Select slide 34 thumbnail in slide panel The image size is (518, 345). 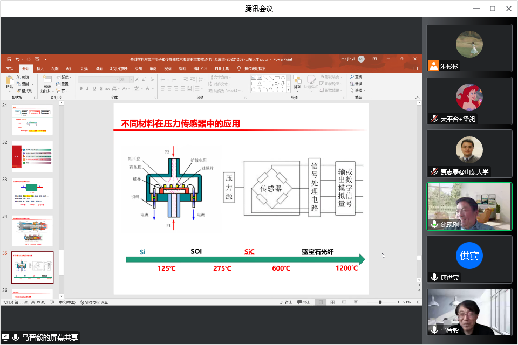[x=32, y=230]
